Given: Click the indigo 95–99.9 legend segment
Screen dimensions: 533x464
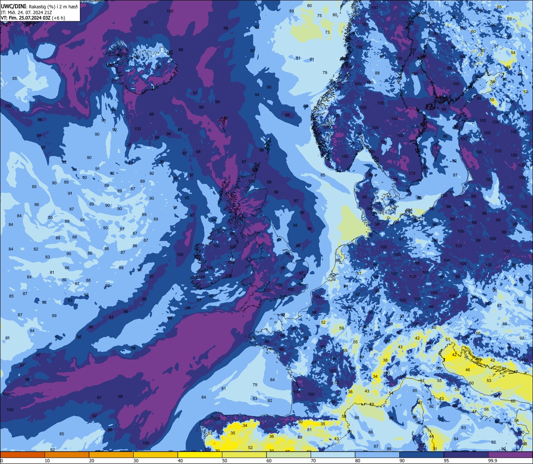Looking at the screenshot, I should (466, 454).
